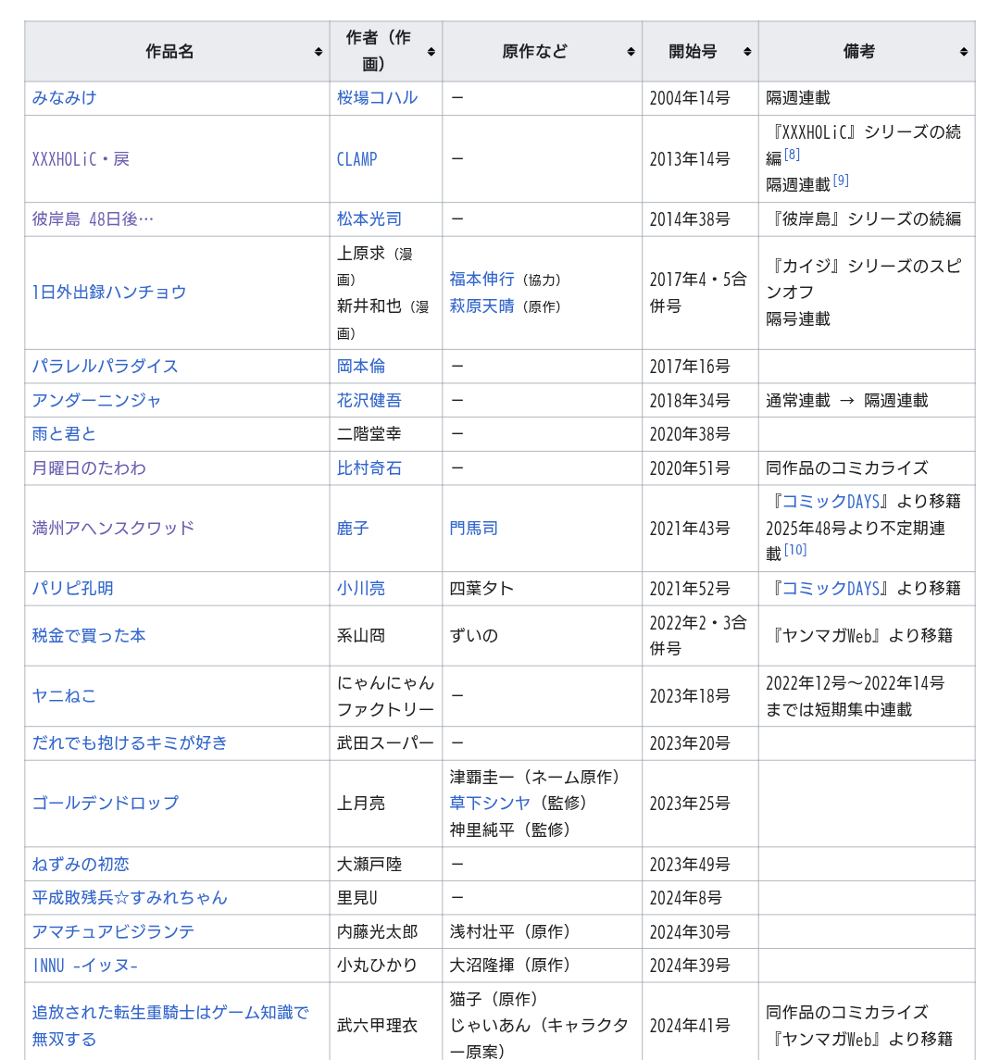The height and width of the screenshot is (1060, 1000).
Task: Open the 萩原天晴 link
Action: [481, 306]
